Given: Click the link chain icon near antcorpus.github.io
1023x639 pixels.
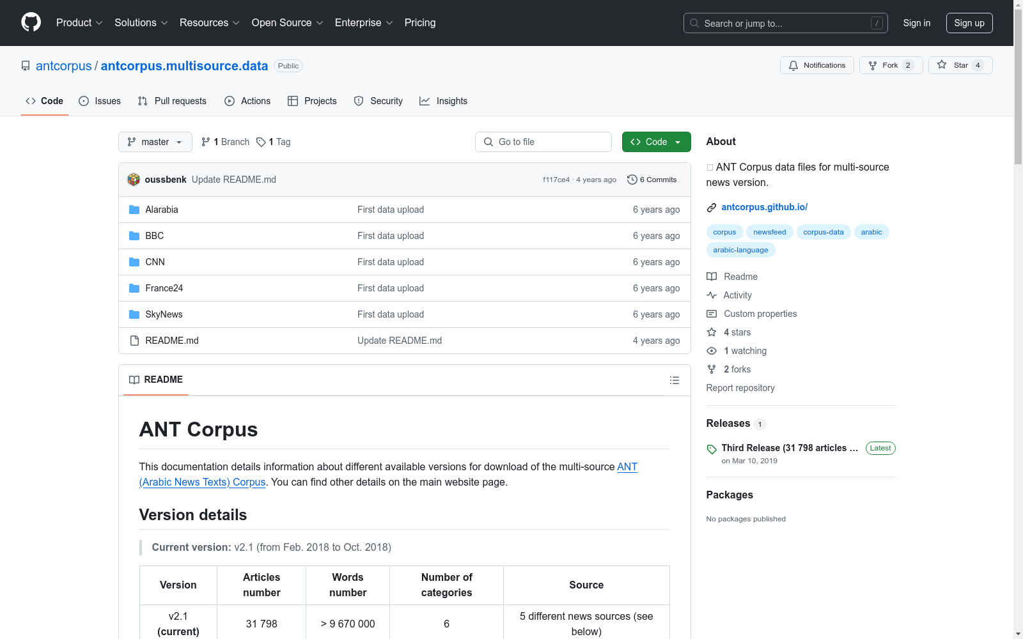Looking at the screenshot, I should pyautogui.click(x=712, y=207).
